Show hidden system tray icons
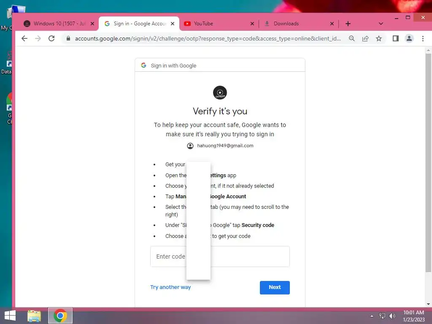This screenshot has height=324, width=432. [x=372, y=316]
